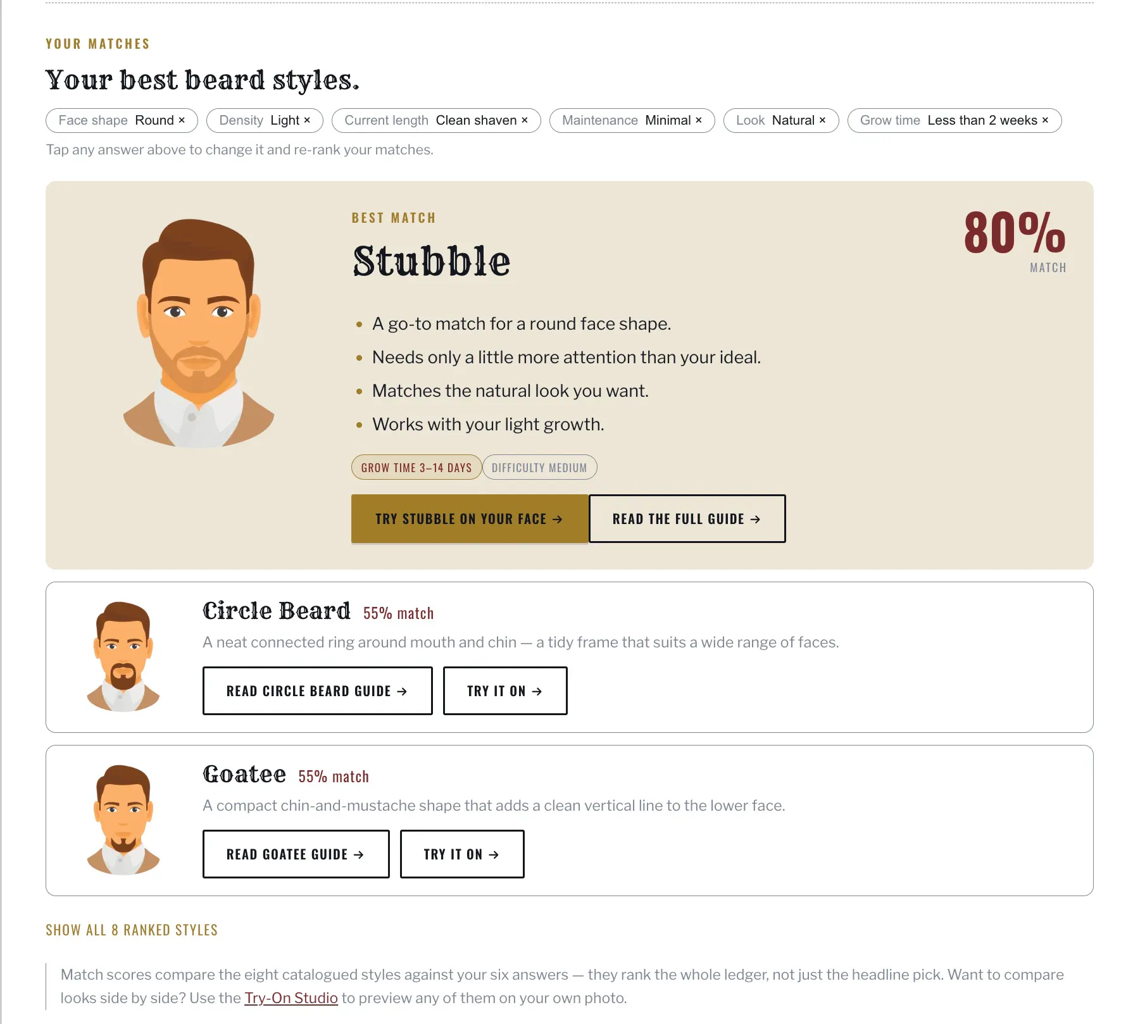Click Try Stubble On Your Face button
The height and width of the screenshot is (1024, 1133).
470,519
